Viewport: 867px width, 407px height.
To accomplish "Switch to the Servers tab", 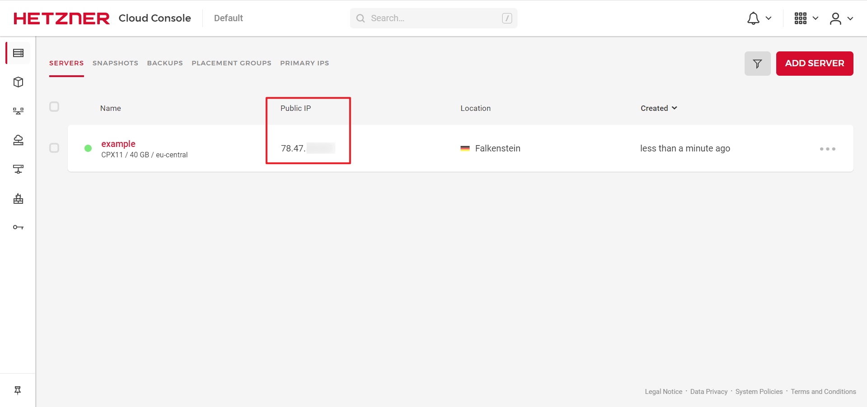I will pyautogui.click(x=66, y=63).
